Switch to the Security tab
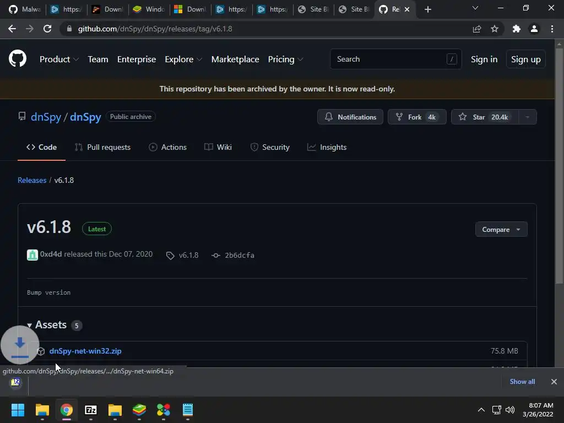This screenshot has height=423, width=564. (270, 147)
